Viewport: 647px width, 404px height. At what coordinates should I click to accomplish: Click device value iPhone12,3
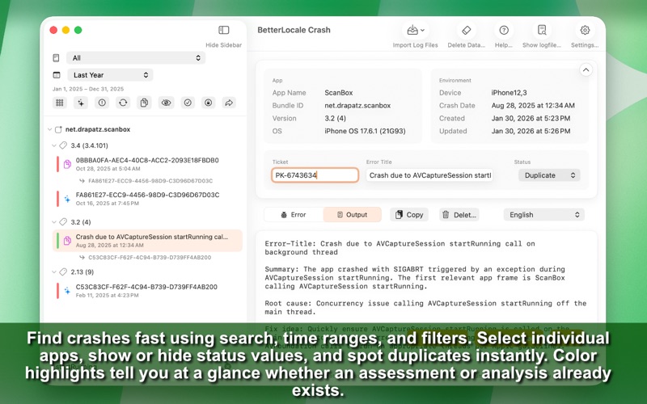(x=509, y=93)
